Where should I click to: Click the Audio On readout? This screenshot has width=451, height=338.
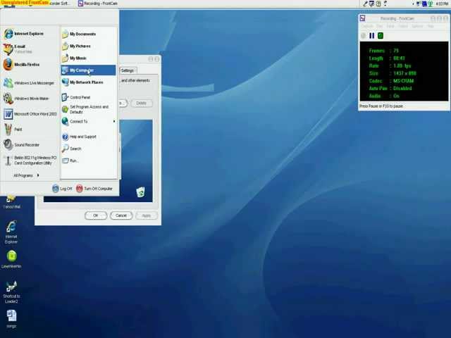click(x=384, y=96)
